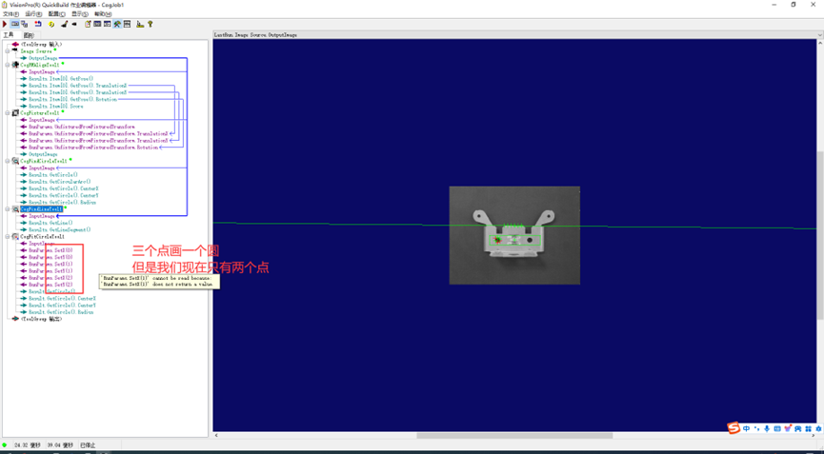Click the bracket part image in display

click(514, 234)
